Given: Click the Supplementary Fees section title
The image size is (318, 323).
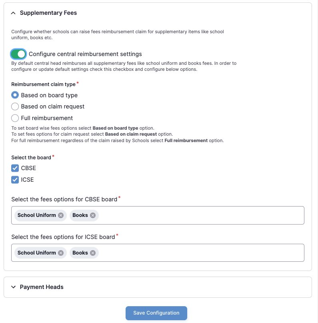Looking at the screenshot, I should 48,13.
